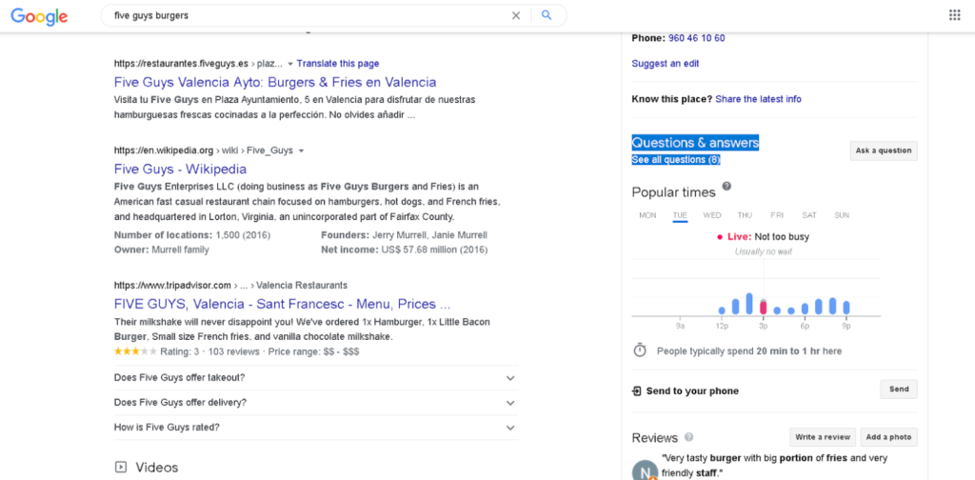
Task: Click Ask a question button
Action: 884,150
